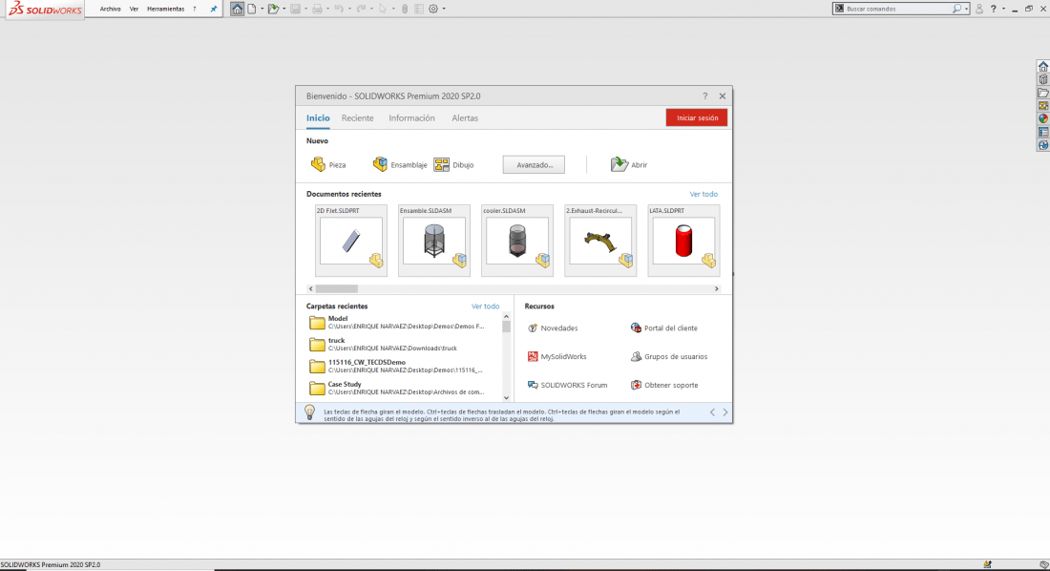This screenshot has width=1050, height=571.
Task: Open the Archivo menu
Action: click(111, 10)
